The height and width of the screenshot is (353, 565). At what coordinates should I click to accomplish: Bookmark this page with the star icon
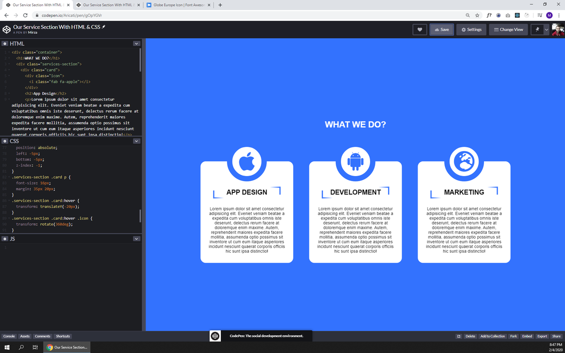tap(477, 16)
